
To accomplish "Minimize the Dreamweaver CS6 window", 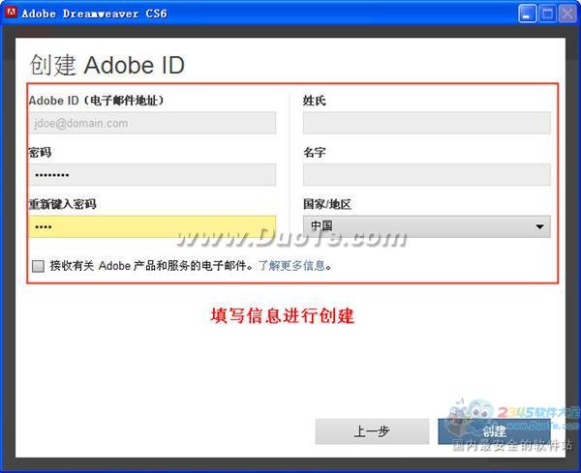I will click(527, 15).
